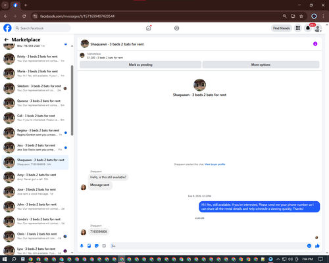The width and height of the screenshot is (329, 263).
Task: Open Maria's conversation
Action: coord(35,74)
